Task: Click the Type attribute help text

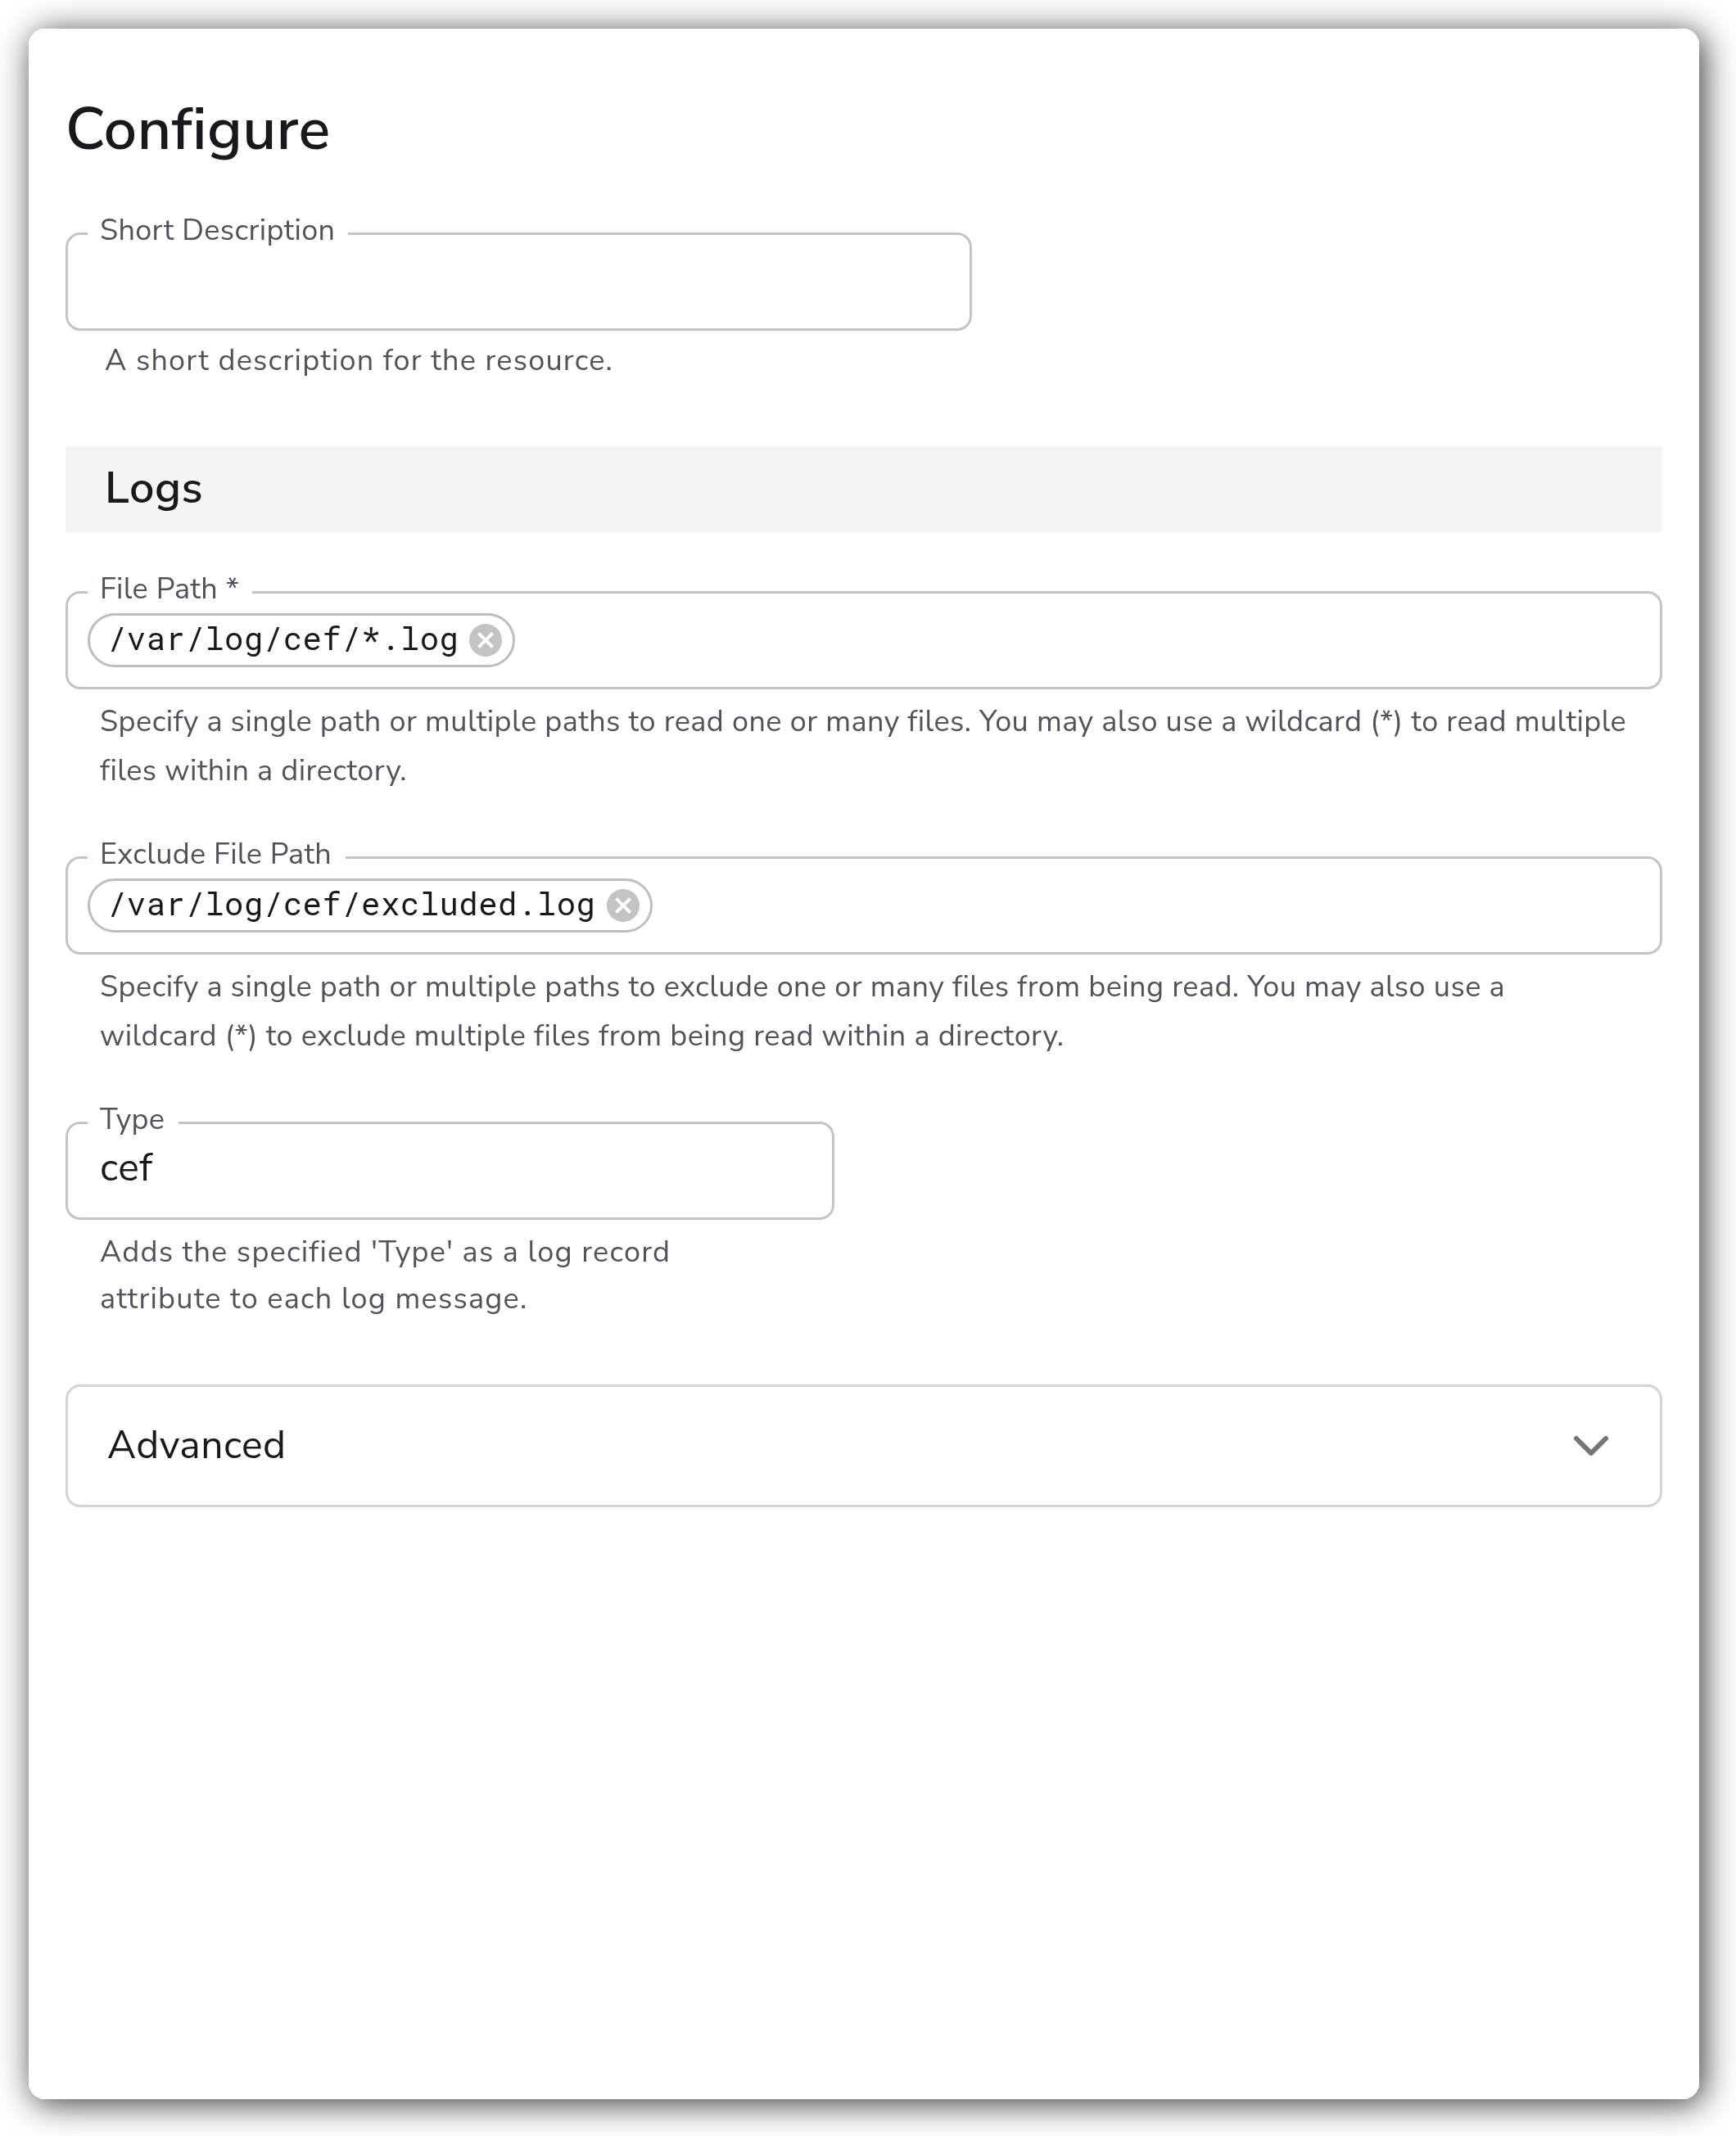Action: click(385, 1275)
